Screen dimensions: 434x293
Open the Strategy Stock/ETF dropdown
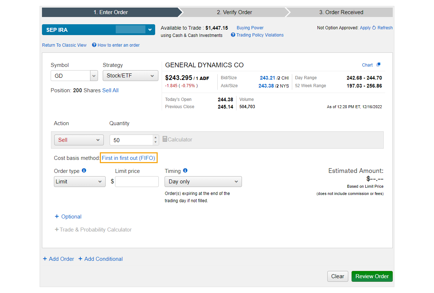tap(130, 76)
